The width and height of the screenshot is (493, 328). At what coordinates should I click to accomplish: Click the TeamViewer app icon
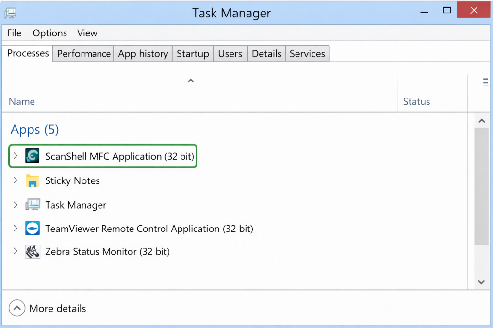pos(33,229)
